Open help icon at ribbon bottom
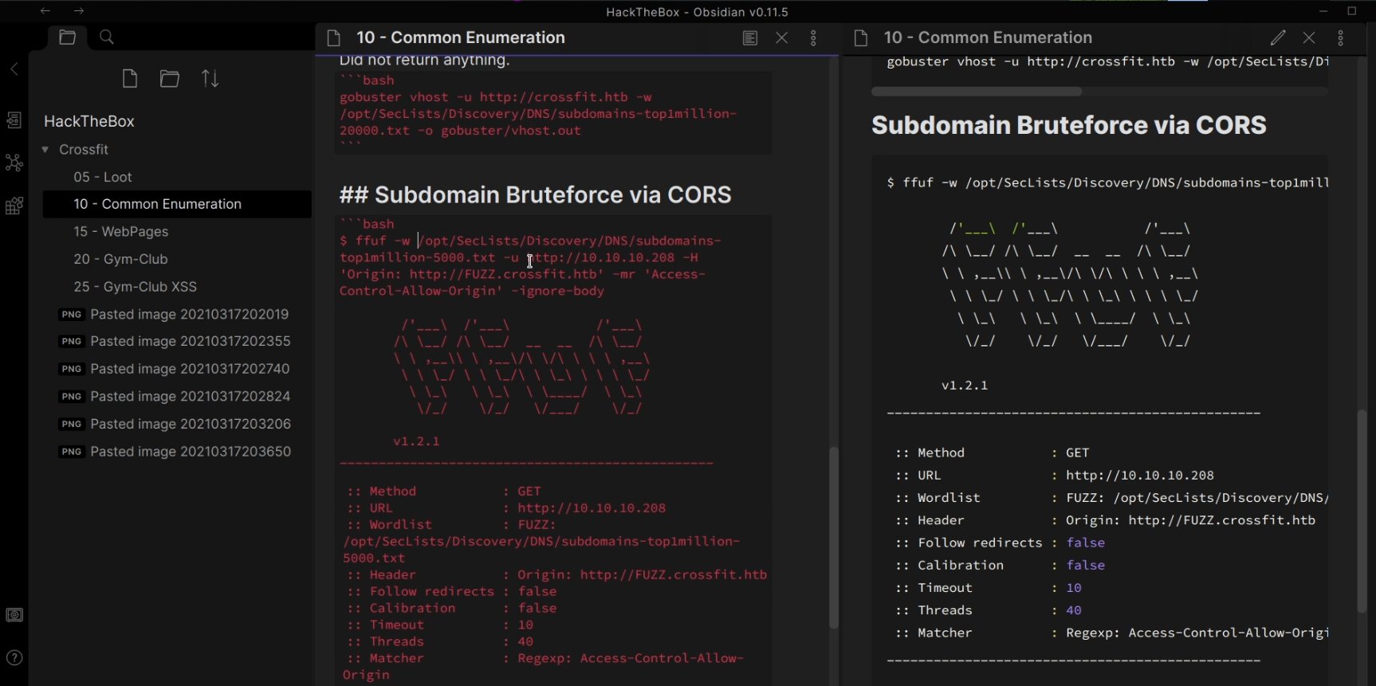Viewport: 1376px width, 686px height. point(14,658)
